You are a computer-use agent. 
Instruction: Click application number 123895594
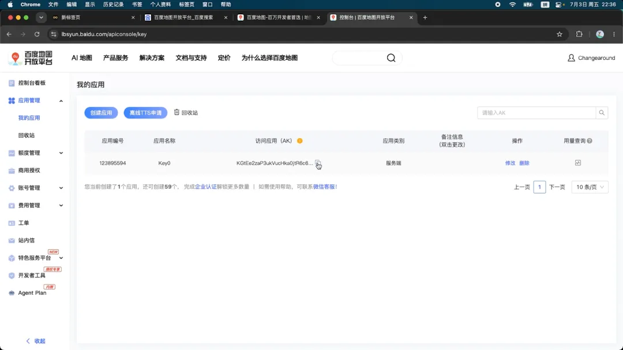point(112,163)
